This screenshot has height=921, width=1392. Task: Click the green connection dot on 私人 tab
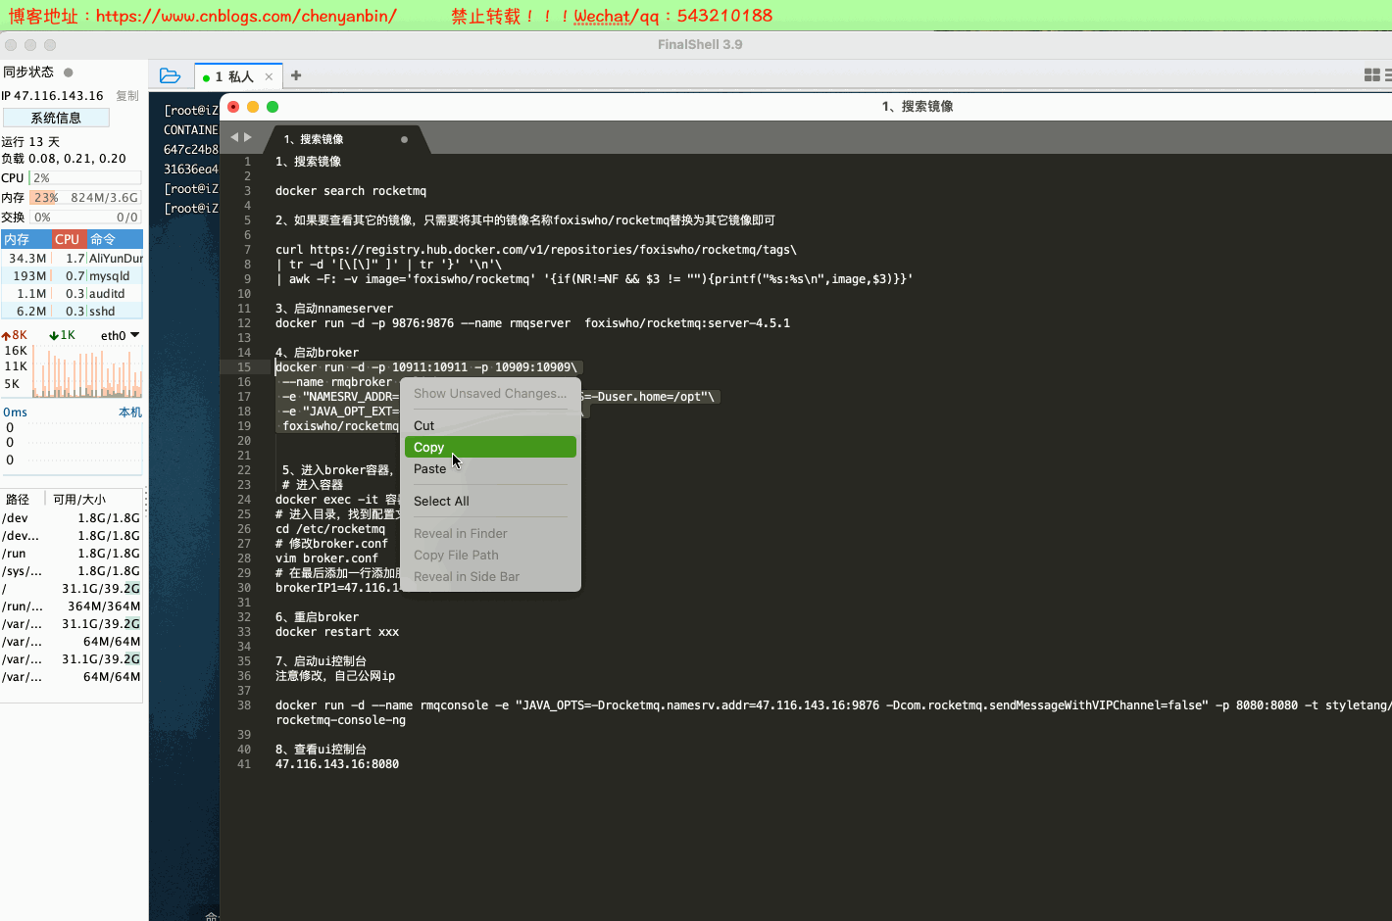[x=206, y=77]
